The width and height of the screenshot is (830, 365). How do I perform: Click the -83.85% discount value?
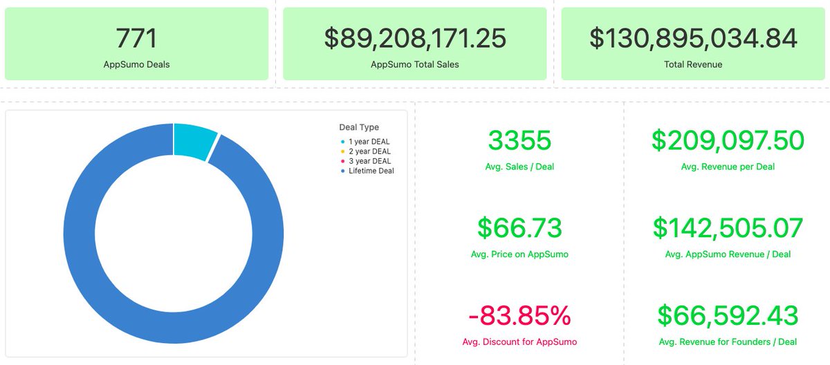pyautogui.click(x=520, y=315)
